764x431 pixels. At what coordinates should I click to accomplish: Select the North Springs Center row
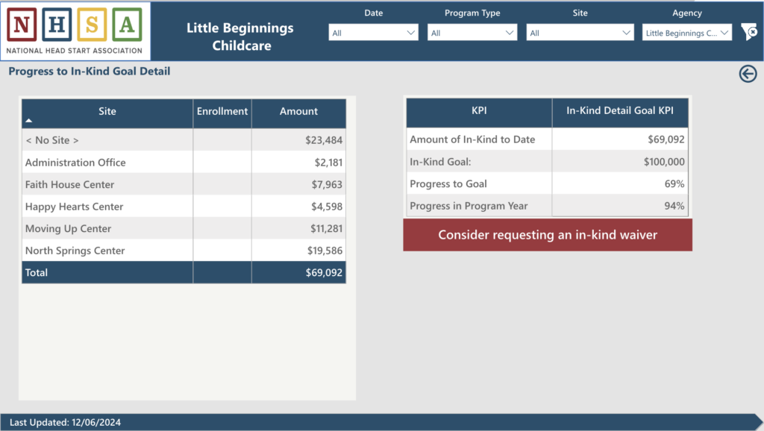tap(75, 251)
